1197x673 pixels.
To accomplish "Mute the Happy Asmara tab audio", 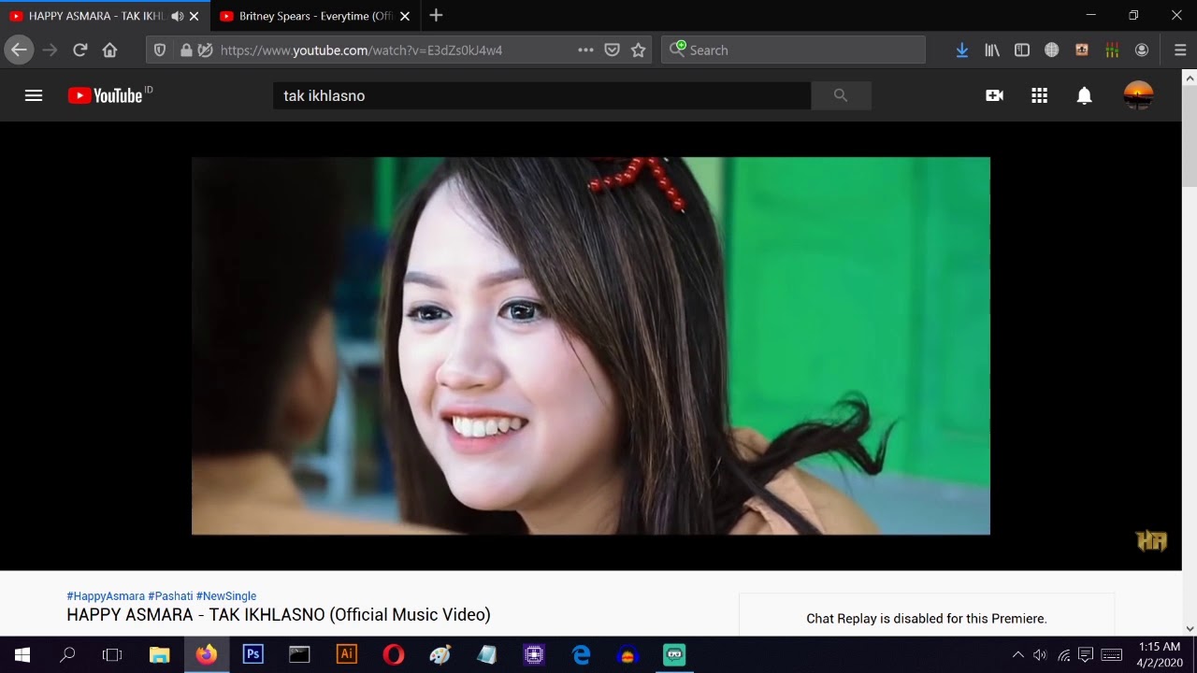I will (x=177, y=16).
